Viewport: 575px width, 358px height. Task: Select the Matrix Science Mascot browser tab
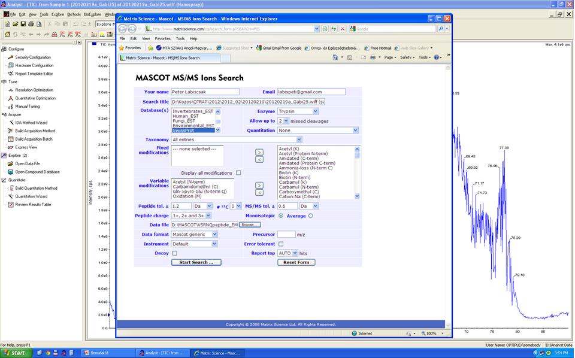coord(169,58)
